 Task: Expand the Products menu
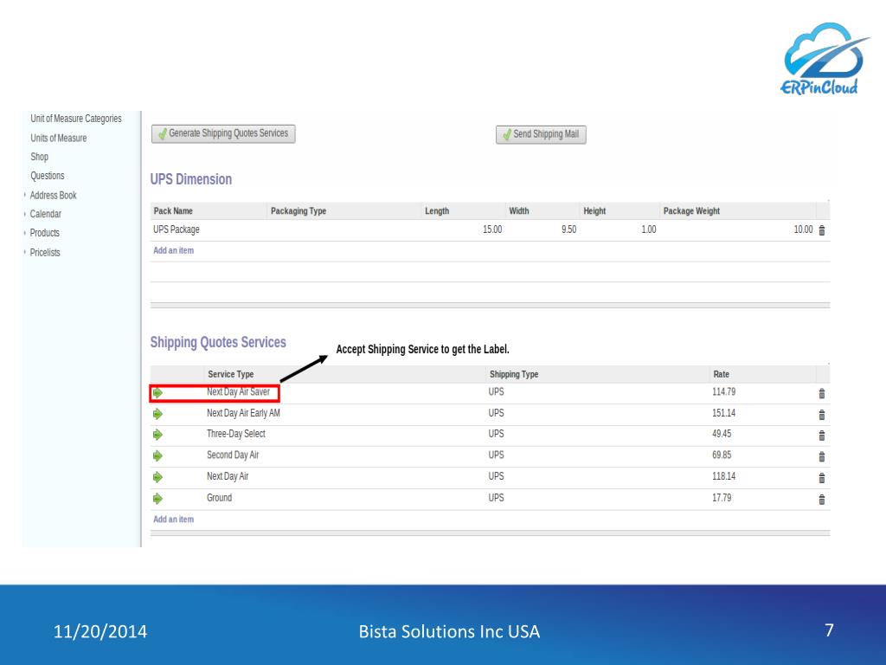(x=45, y=233)
